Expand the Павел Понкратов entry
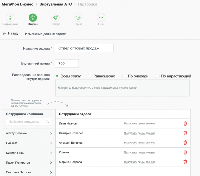Viewport: 200px width, 176px height. coord(51,163)
